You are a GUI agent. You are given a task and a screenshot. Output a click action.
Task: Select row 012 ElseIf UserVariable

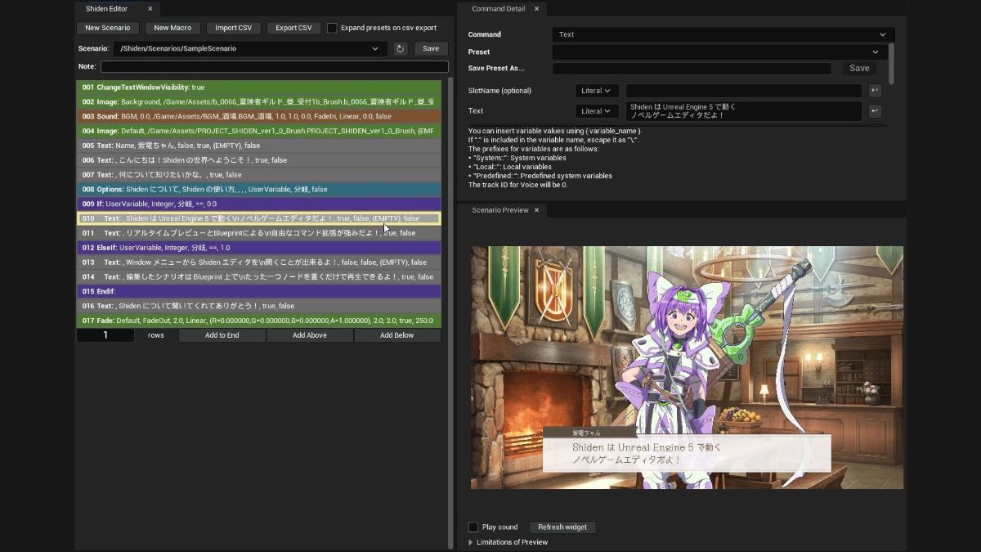[x=259, y=248]
